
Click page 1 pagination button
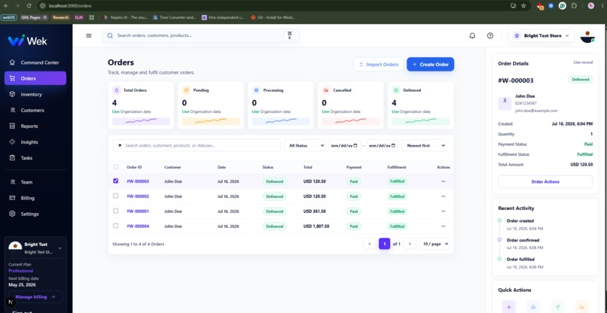(x=384, y=244)
